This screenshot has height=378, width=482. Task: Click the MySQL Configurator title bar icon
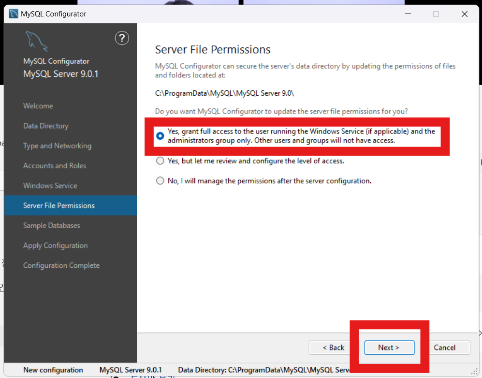[14, 14]
